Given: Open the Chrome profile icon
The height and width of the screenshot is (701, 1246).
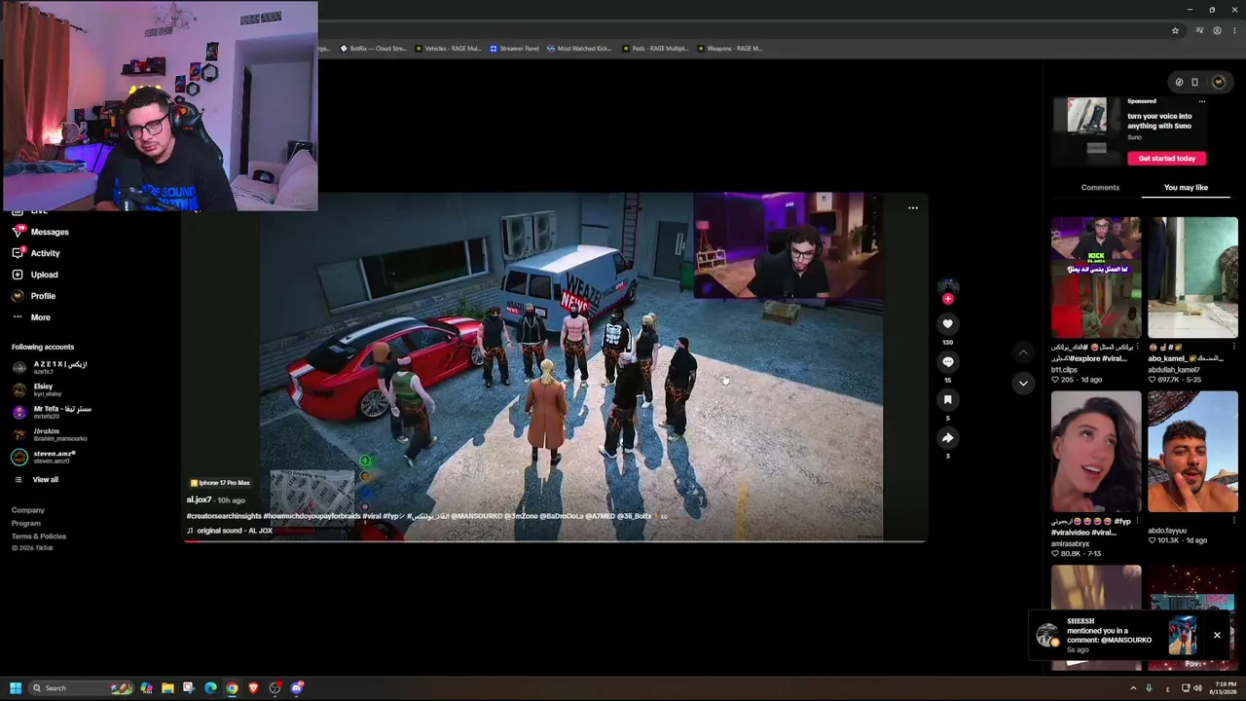Looking at the screenshot, I should (x=1217, y=30).
